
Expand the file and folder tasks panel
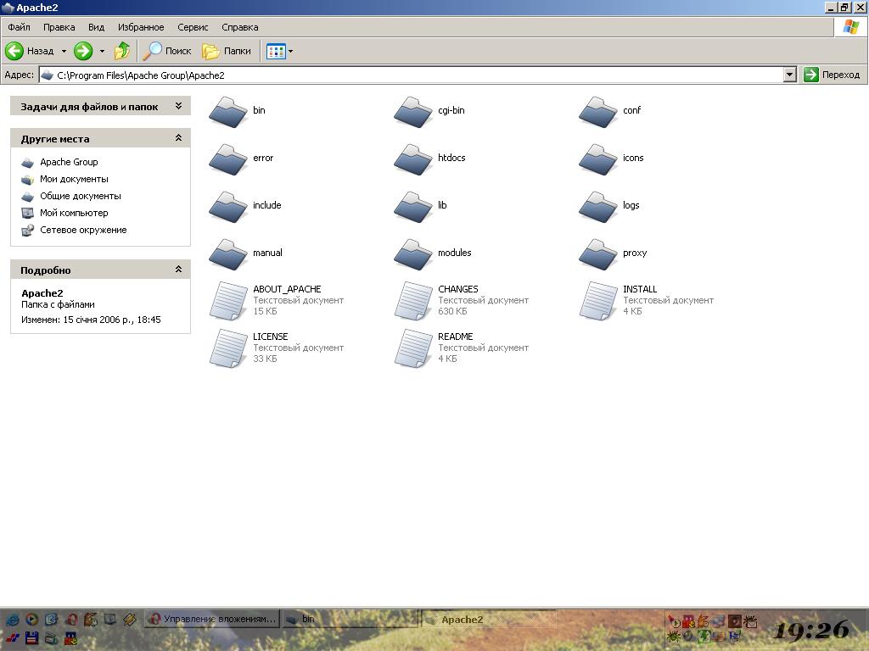[178, 106]
